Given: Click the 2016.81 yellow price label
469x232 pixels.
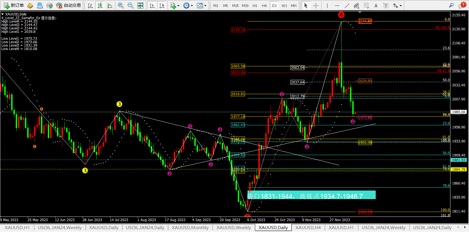Looking at the screenshot, I should click(x=238, y=94).
